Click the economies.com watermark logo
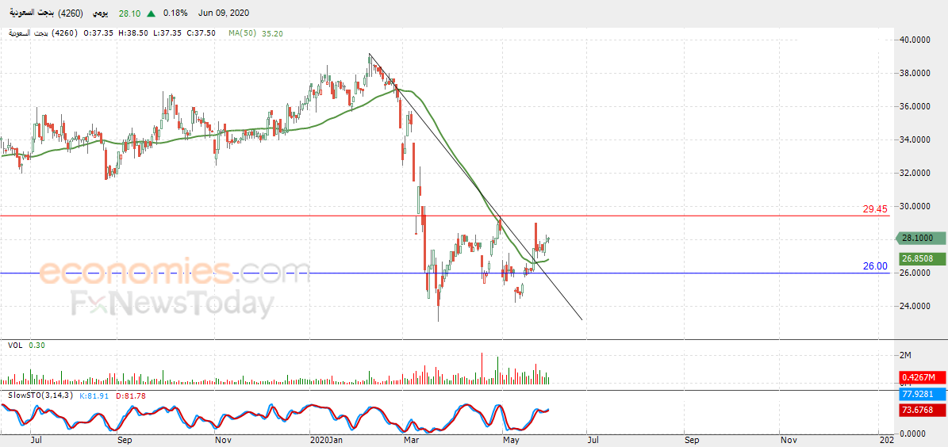Image resolution: width=948 pixels, height=447 pixels. (175, 272)
